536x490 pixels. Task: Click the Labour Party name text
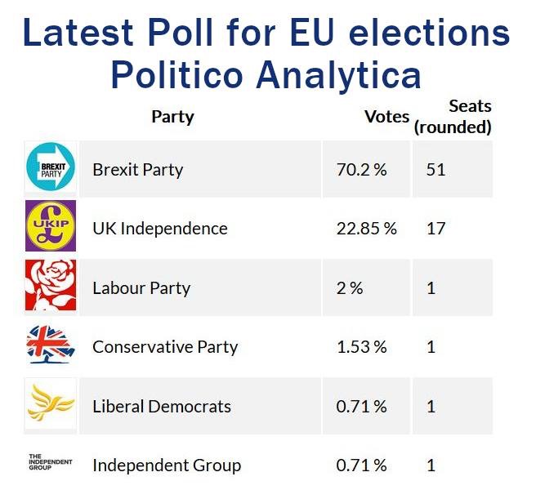[141, 288]
